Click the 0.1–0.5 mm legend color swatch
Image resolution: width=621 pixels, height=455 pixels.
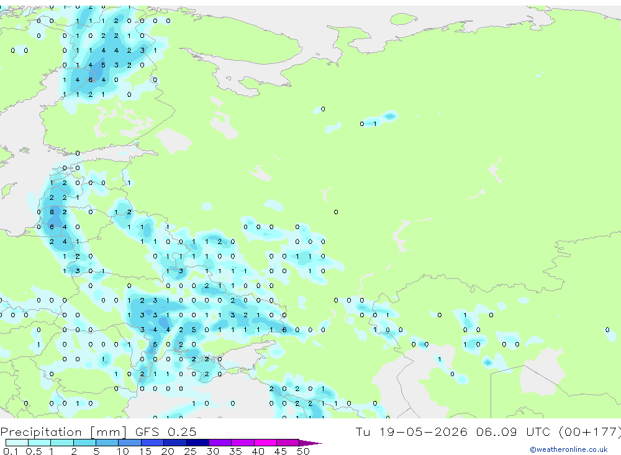17,443
